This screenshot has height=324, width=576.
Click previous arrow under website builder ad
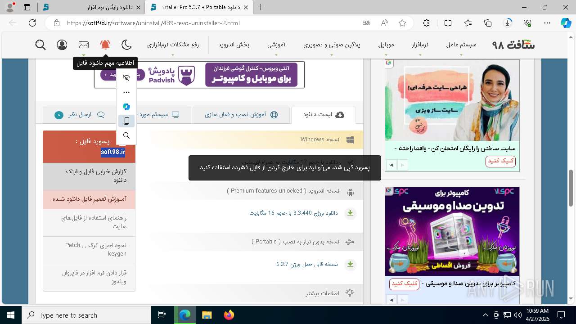(x=391, y=165)
